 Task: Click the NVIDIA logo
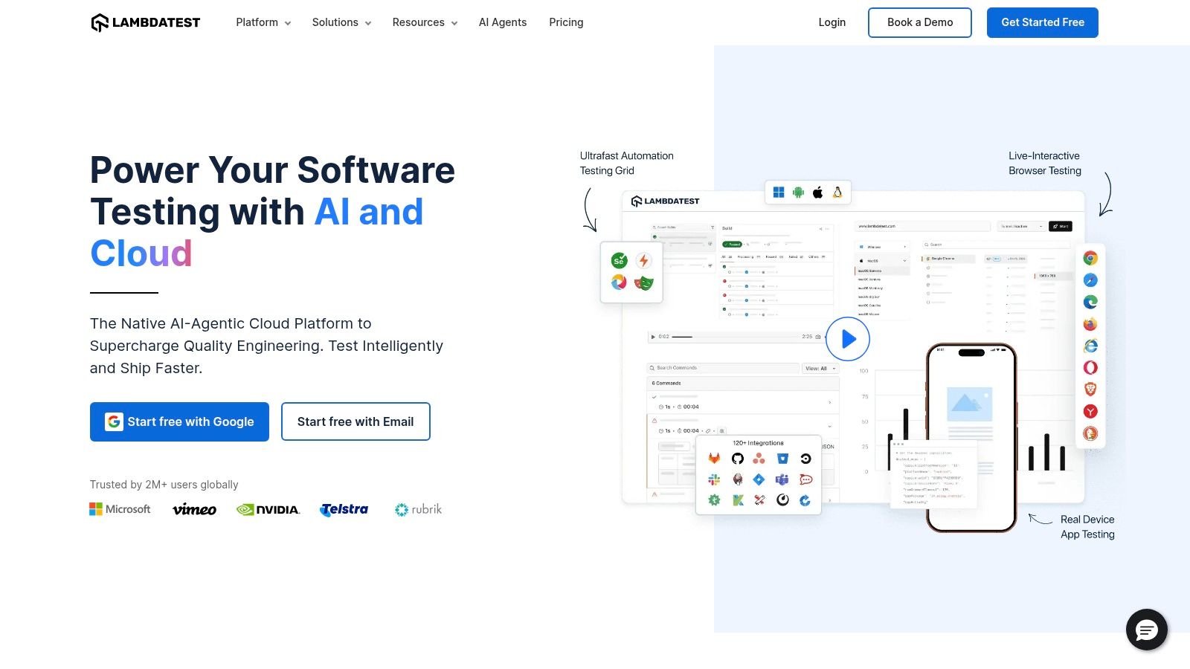pyautogui.click(x=268, y=509)
